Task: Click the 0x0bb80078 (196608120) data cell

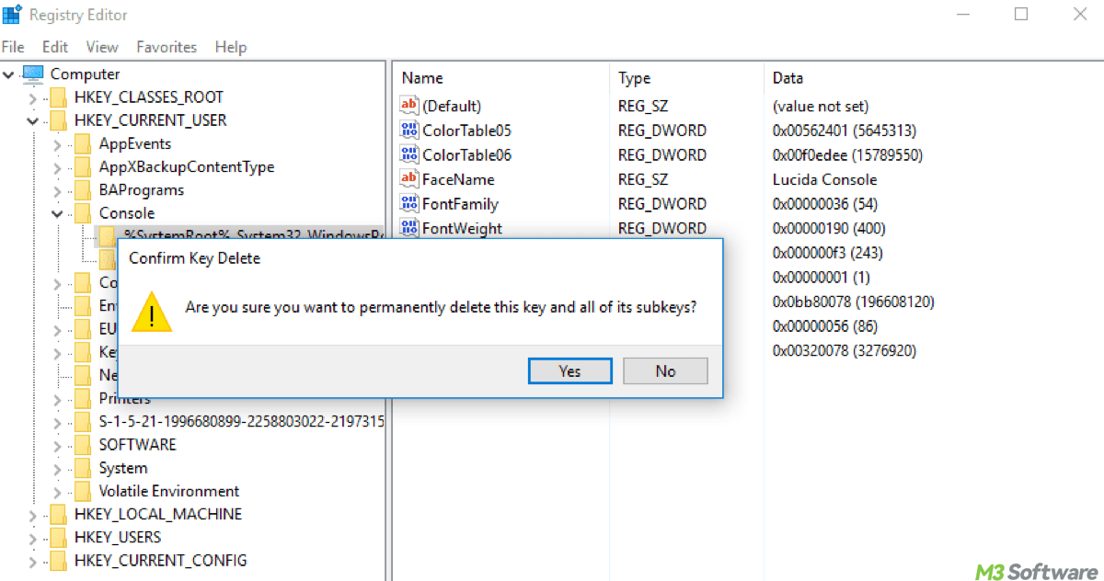Action: pyautogui.click(x=854, y=302)
